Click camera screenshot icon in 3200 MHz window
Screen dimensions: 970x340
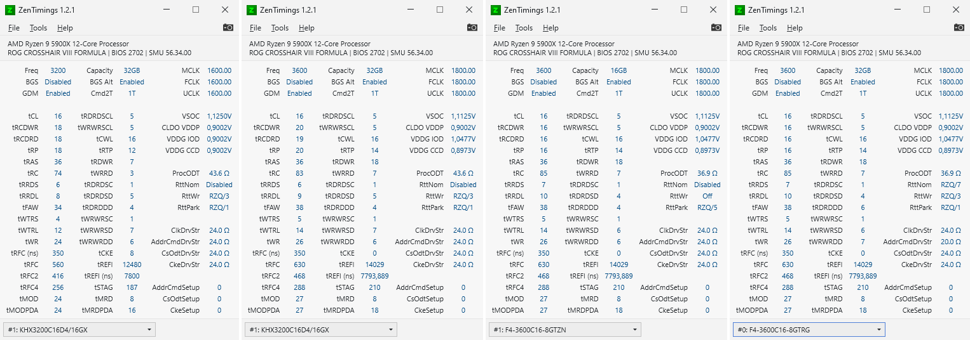click(228, 27)
